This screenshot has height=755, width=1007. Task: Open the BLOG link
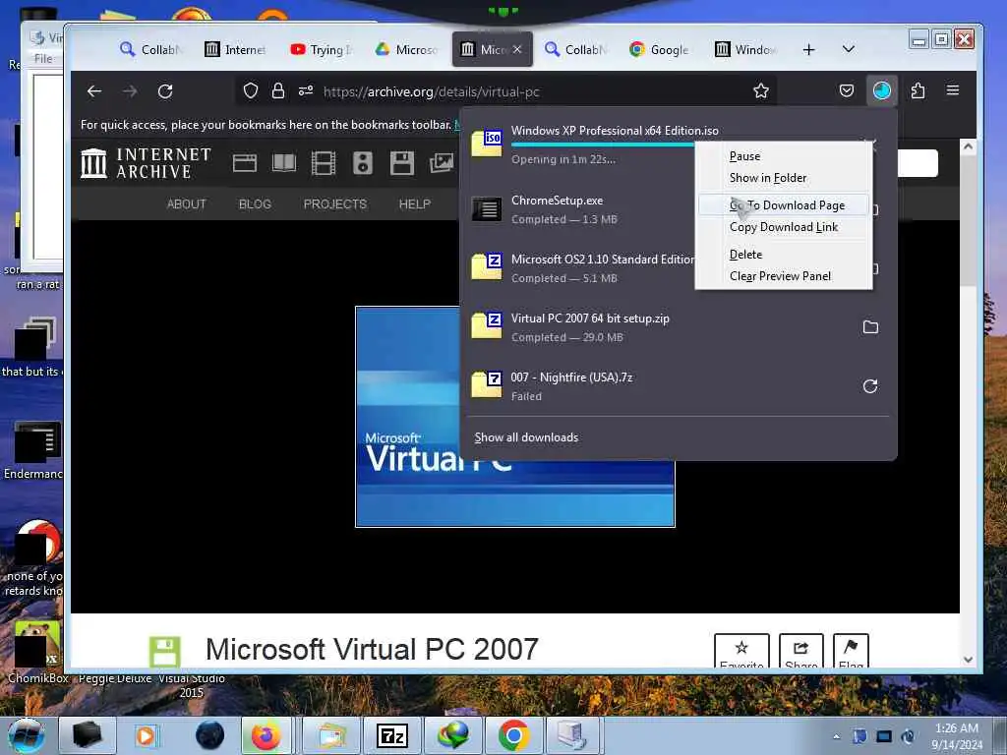[x=255, y=204]
